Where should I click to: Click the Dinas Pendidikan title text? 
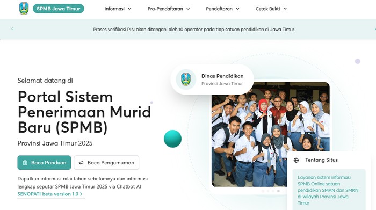(222, 76)
